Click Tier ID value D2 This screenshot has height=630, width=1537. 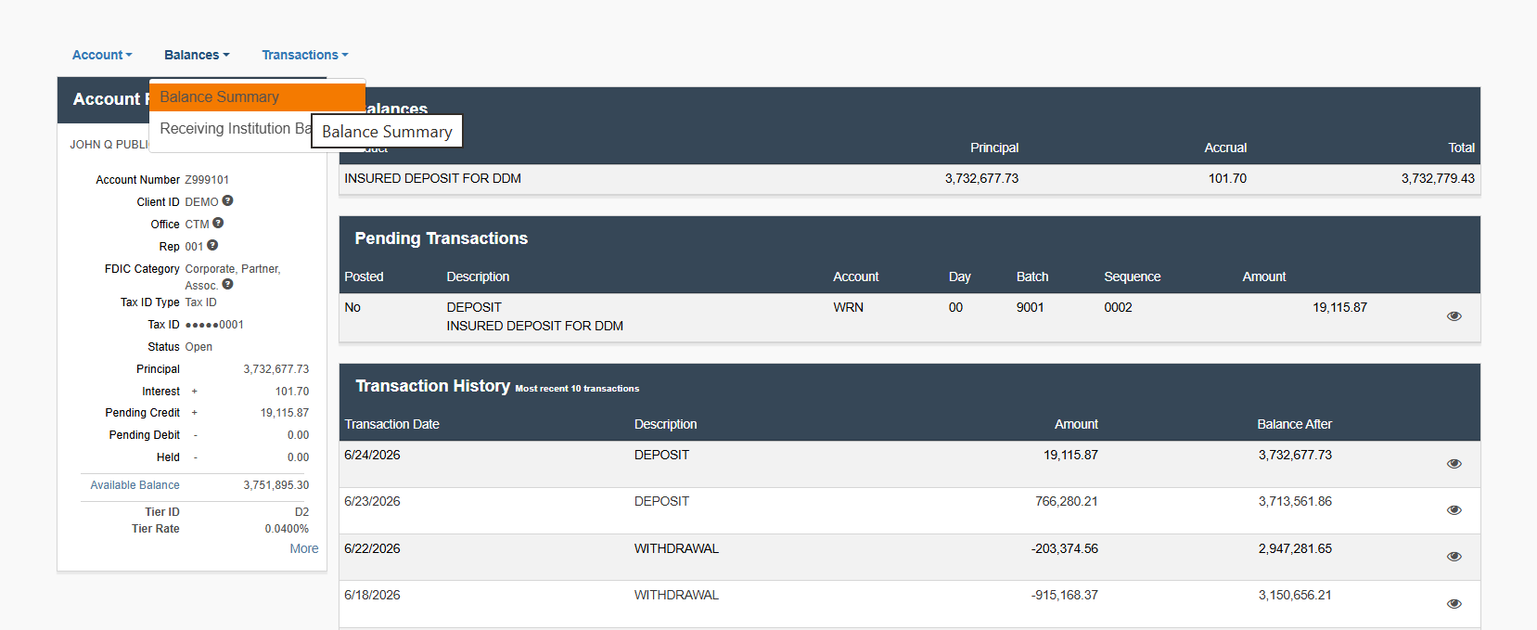301,512
